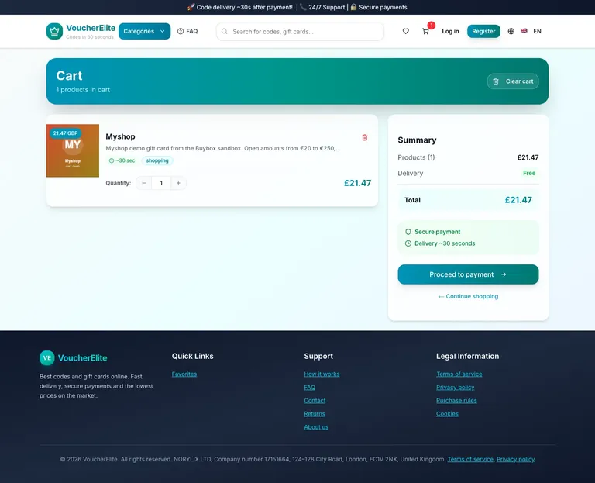
Task: Open Terms of service in copyright line
Action: pyautogui.click(x=470, y=459)
